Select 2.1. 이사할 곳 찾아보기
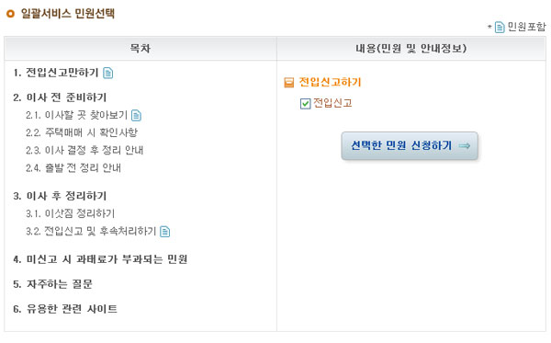The image size is (551, 343). 76,115
